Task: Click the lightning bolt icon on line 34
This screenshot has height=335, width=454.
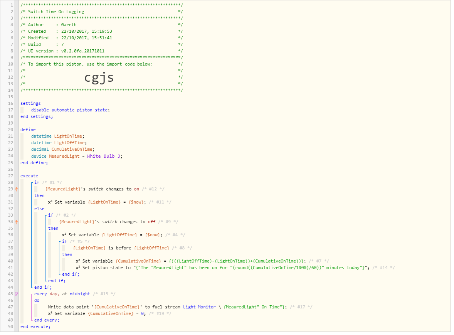Action: 17,222
